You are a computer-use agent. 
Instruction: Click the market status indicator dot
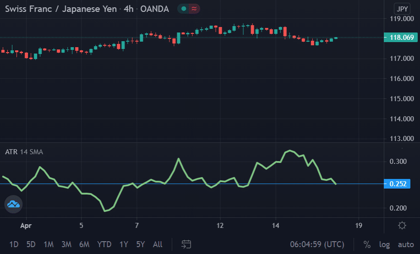click(x=184, y=9)
